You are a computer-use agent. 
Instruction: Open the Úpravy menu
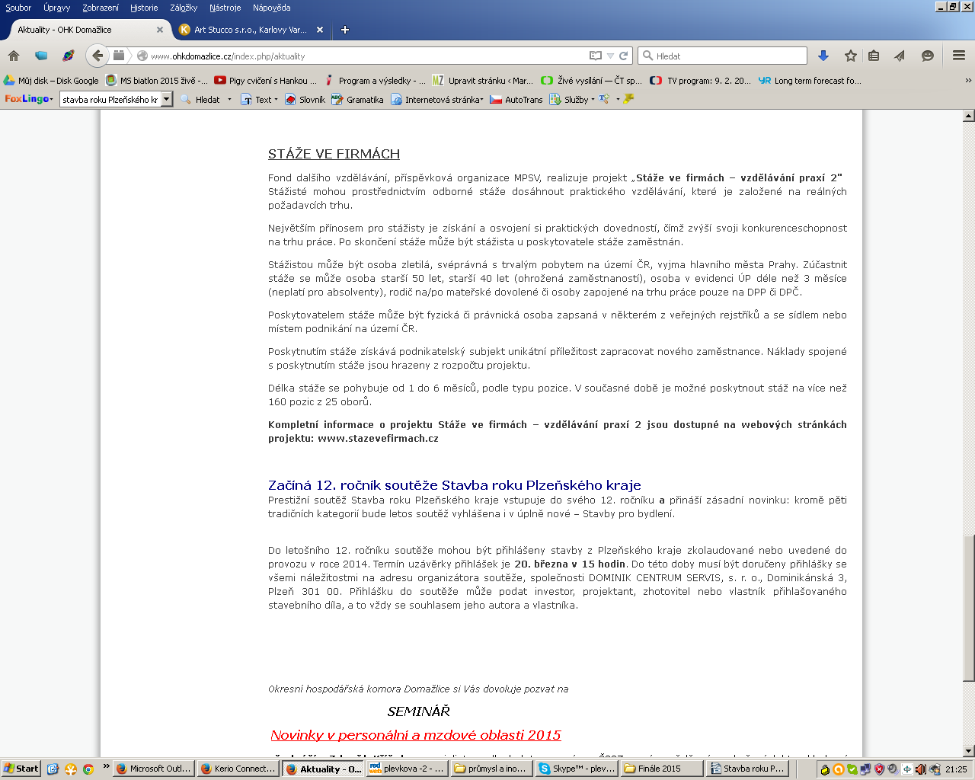[56, 8]
